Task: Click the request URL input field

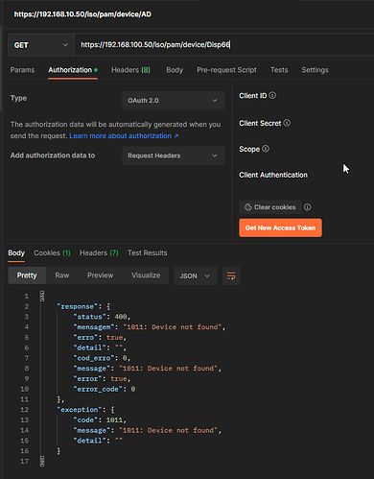Action: tap(223, 45)
